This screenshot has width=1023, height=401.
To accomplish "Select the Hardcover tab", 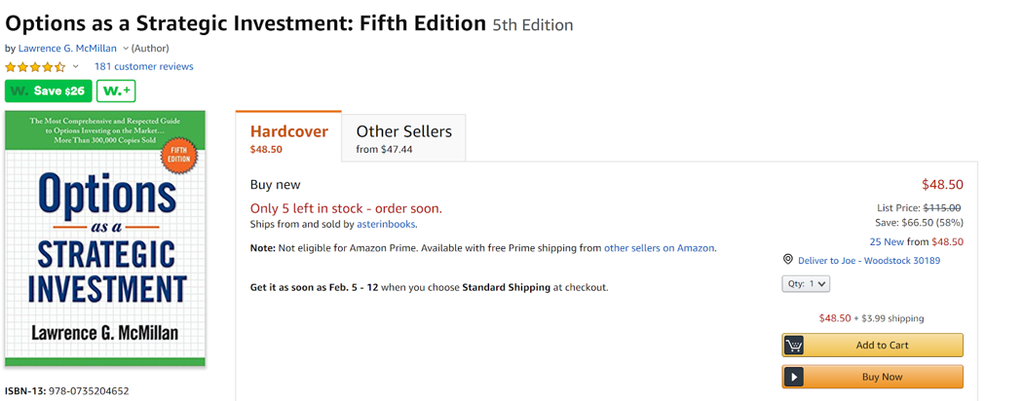I will [x=288, y=137].
